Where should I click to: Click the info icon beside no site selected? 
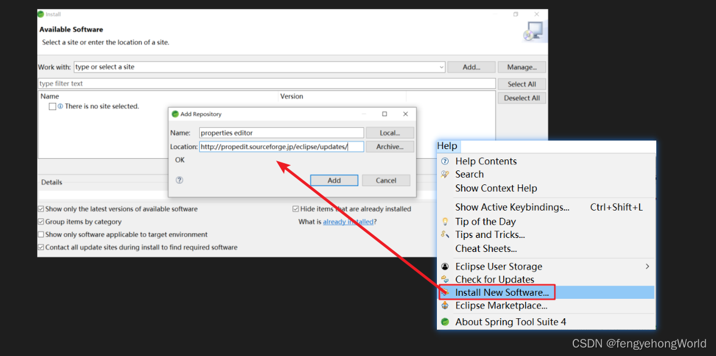(60, 106)
